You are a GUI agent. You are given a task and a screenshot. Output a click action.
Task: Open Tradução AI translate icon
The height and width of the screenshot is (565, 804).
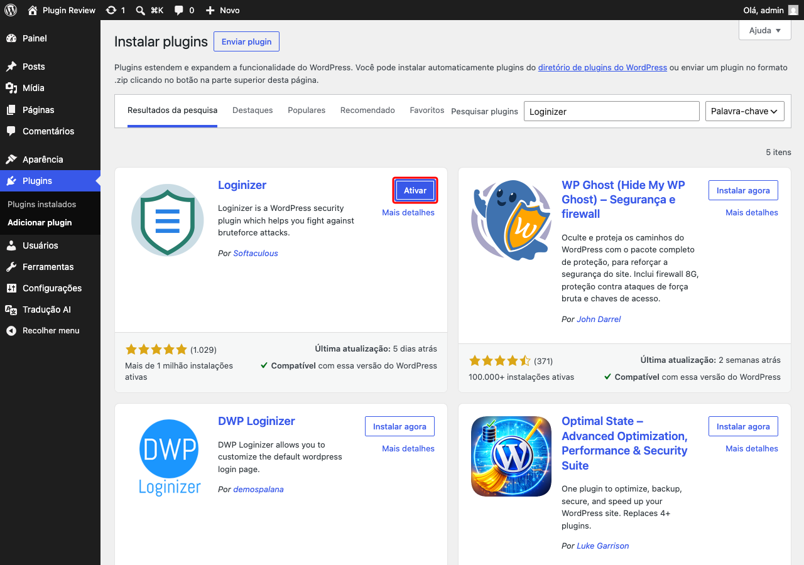(11, 309)
